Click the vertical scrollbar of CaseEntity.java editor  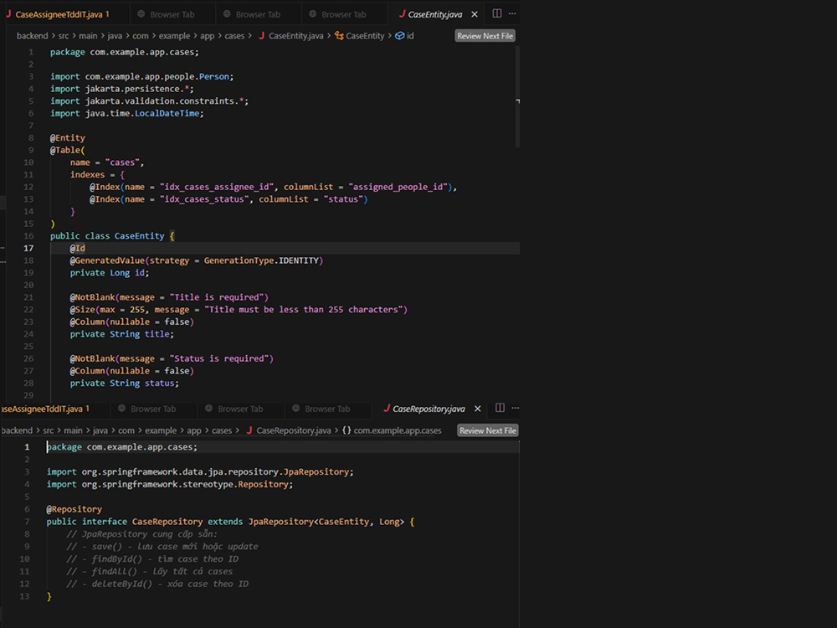(x=517, y=96)
